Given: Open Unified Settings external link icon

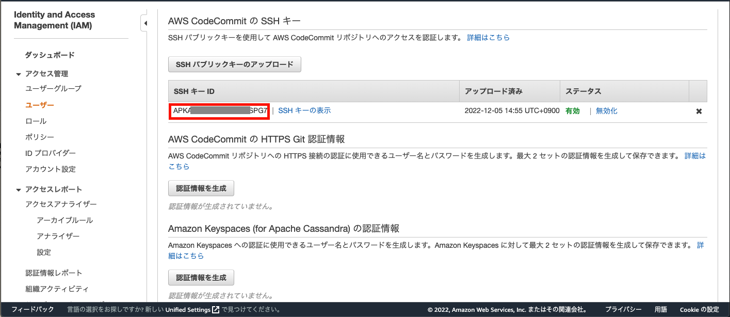Looking at the screenshot, I should tap(216, 310).
